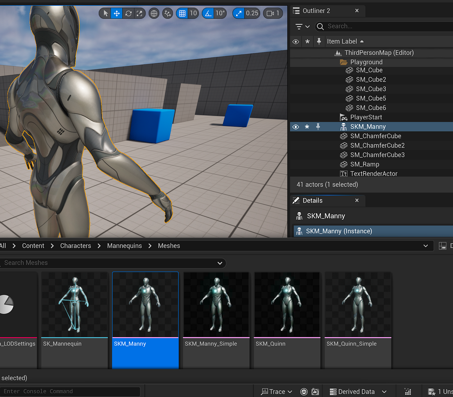Focus the Outliner search field

(x=385, y=26)
